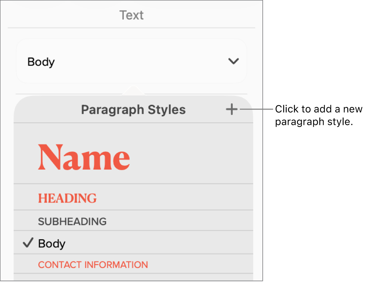Viewport: 366px width, 282px height.
Task: Open the Paragraph Styles header menu
Action: coord(133,109)
